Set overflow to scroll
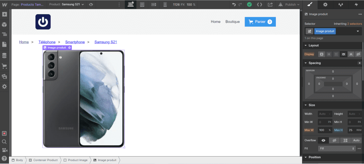This screenshot has width=364, height=164. tap(345, 140)
